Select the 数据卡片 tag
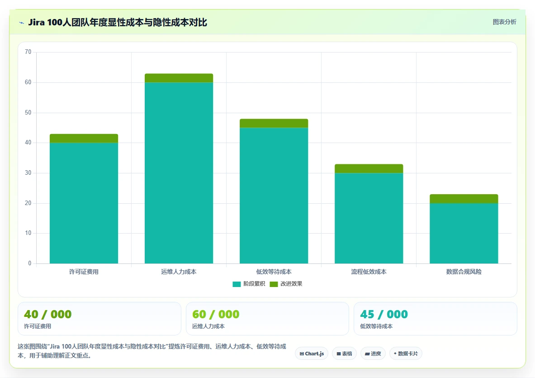Viewport: 535px width, 378px height. point(406,354)
